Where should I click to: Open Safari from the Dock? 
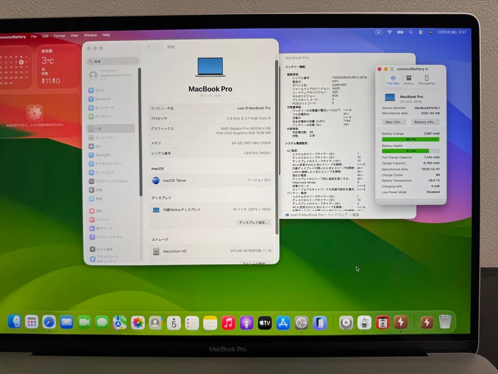click(x=49, y=323)
